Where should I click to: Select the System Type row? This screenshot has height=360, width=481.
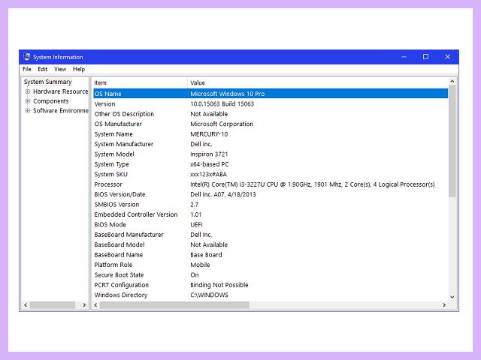click(x=271, y=164)
